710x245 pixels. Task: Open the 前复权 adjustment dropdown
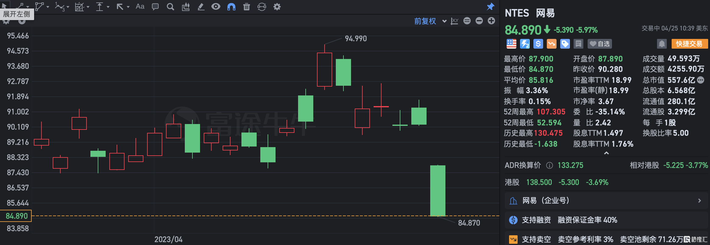pos(431,21)
